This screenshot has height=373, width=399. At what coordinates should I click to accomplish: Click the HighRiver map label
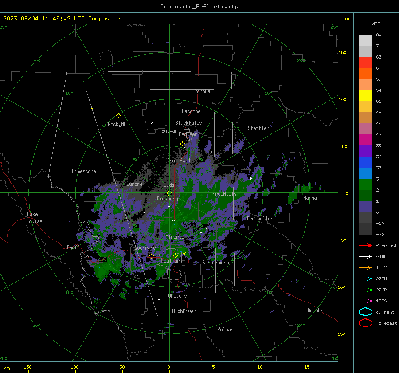pyautogui.click(x=184, y=311)
